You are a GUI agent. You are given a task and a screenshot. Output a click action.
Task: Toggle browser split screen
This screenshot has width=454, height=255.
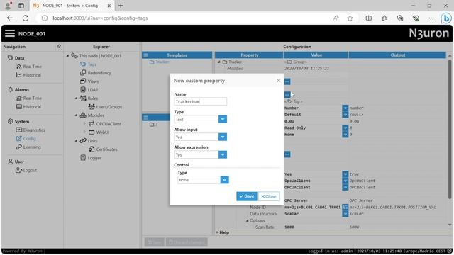coord(369,18)
